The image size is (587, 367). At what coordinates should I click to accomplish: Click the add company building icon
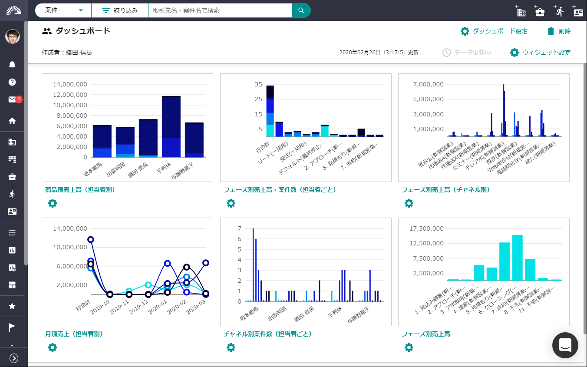tap(521, 11)
